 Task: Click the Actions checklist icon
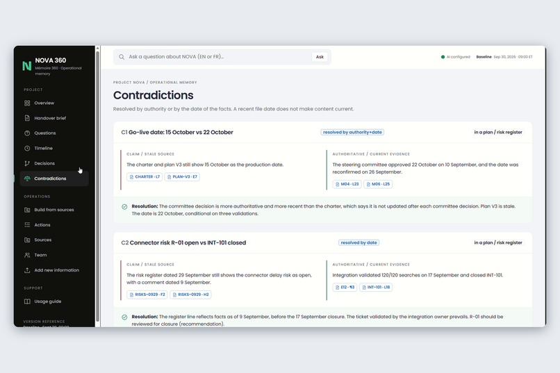click(27, 225)
